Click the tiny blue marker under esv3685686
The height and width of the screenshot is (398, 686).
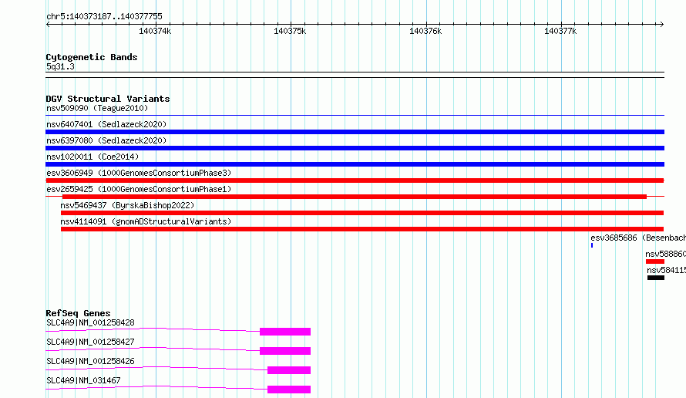coord(592,245)
